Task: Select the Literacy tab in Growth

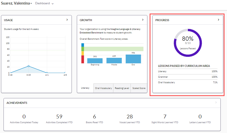Action: [85, 88]
